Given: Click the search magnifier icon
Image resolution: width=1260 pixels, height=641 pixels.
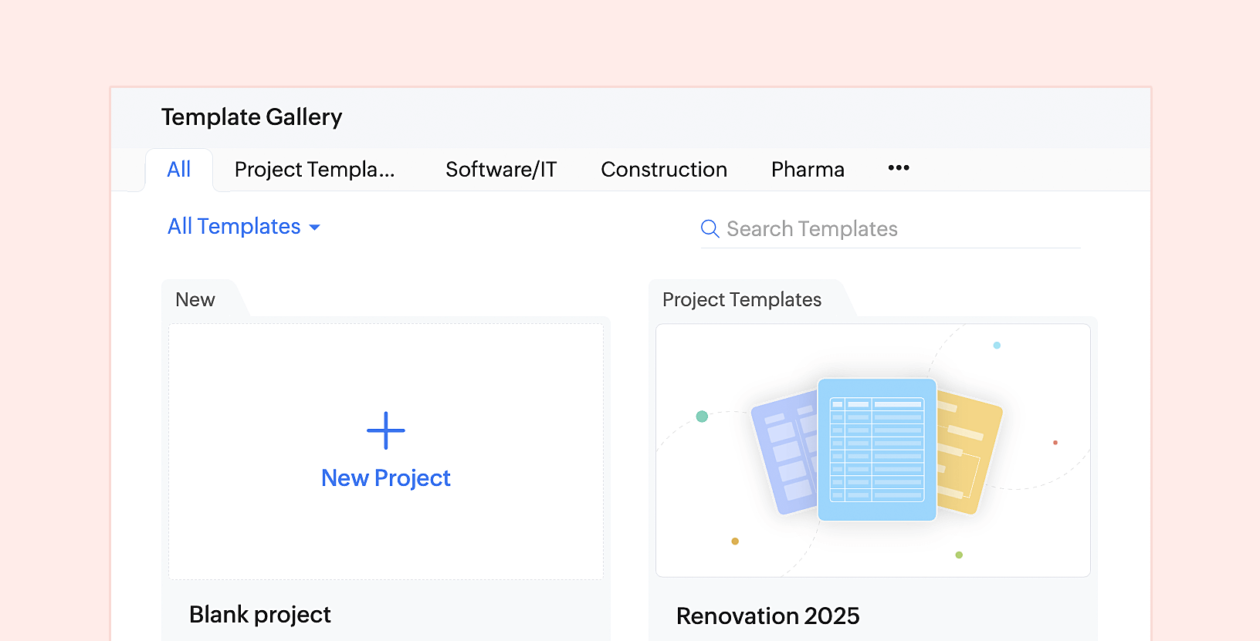Looking at the screenshot, I should (x=709, y=228).
